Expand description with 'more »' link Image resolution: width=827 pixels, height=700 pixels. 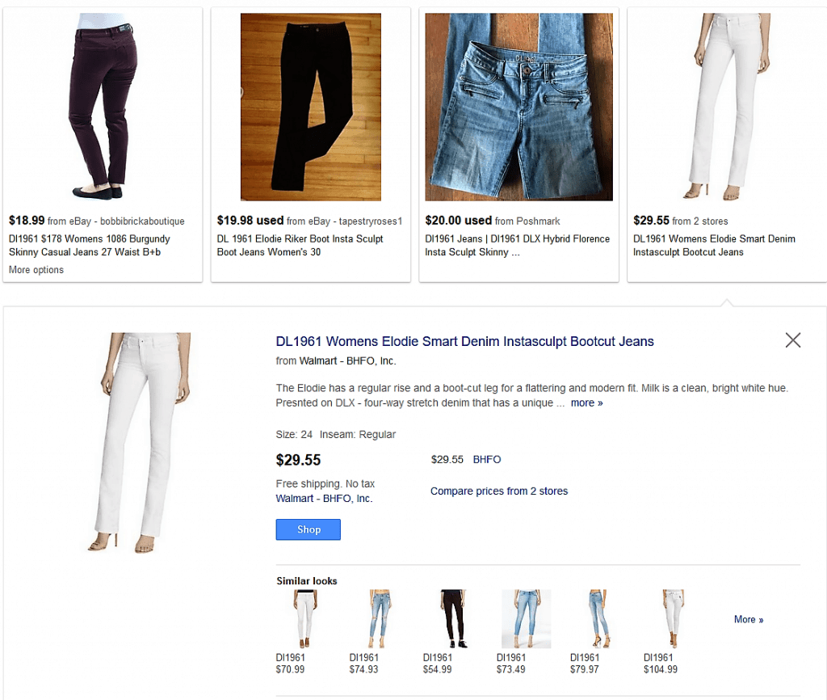(586, 403)
